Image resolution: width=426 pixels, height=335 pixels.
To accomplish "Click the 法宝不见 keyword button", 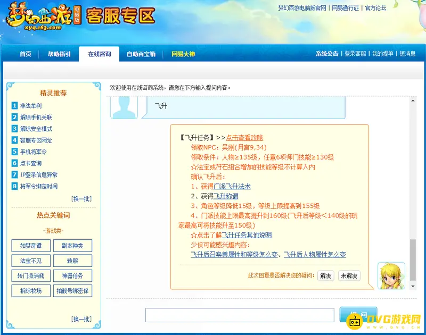I will [31, 261].
